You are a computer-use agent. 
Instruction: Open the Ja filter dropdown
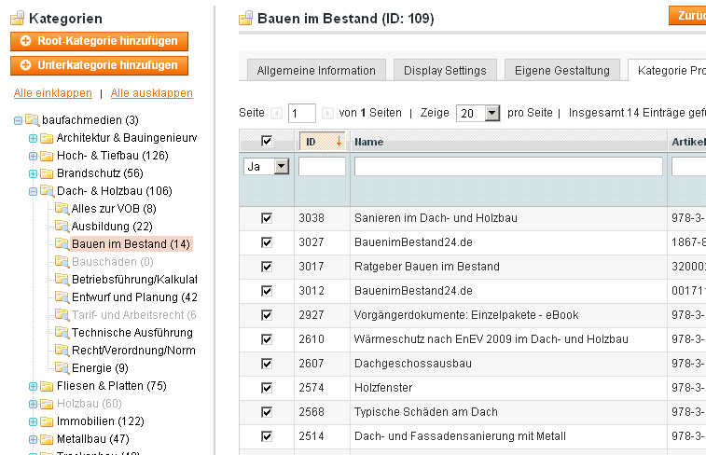tap(266, 167)
